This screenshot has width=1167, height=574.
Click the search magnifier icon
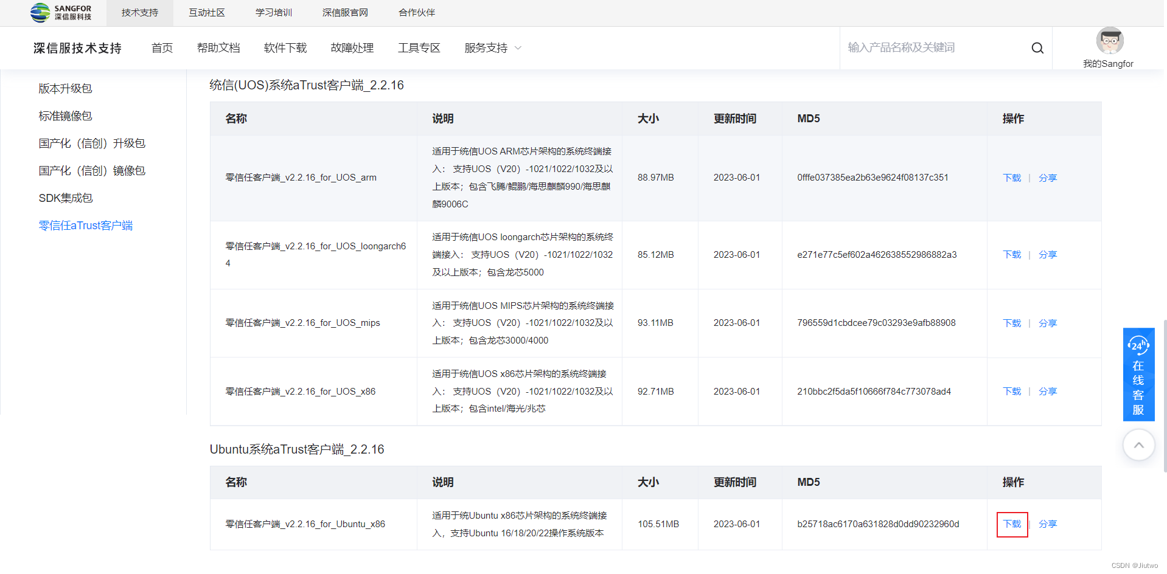coord(1037,48)
